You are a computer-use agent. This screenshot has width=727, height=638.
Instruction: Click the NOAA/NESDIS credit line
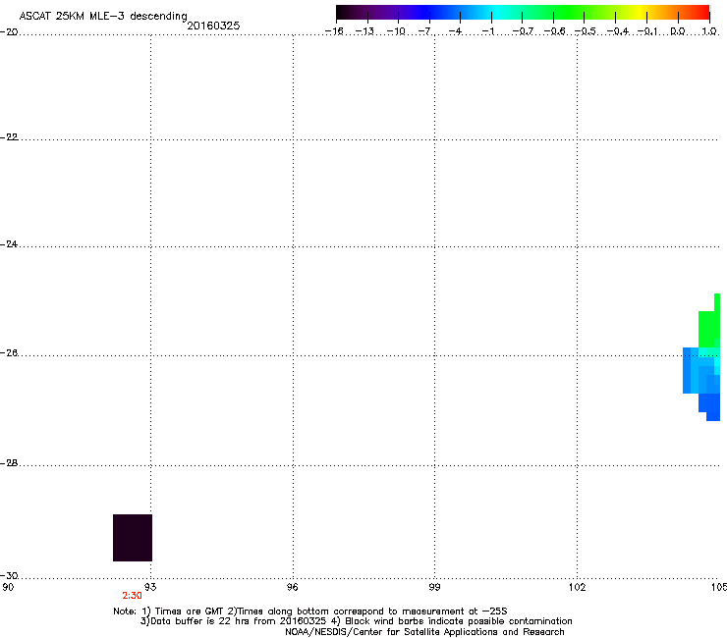coord(424,632)
